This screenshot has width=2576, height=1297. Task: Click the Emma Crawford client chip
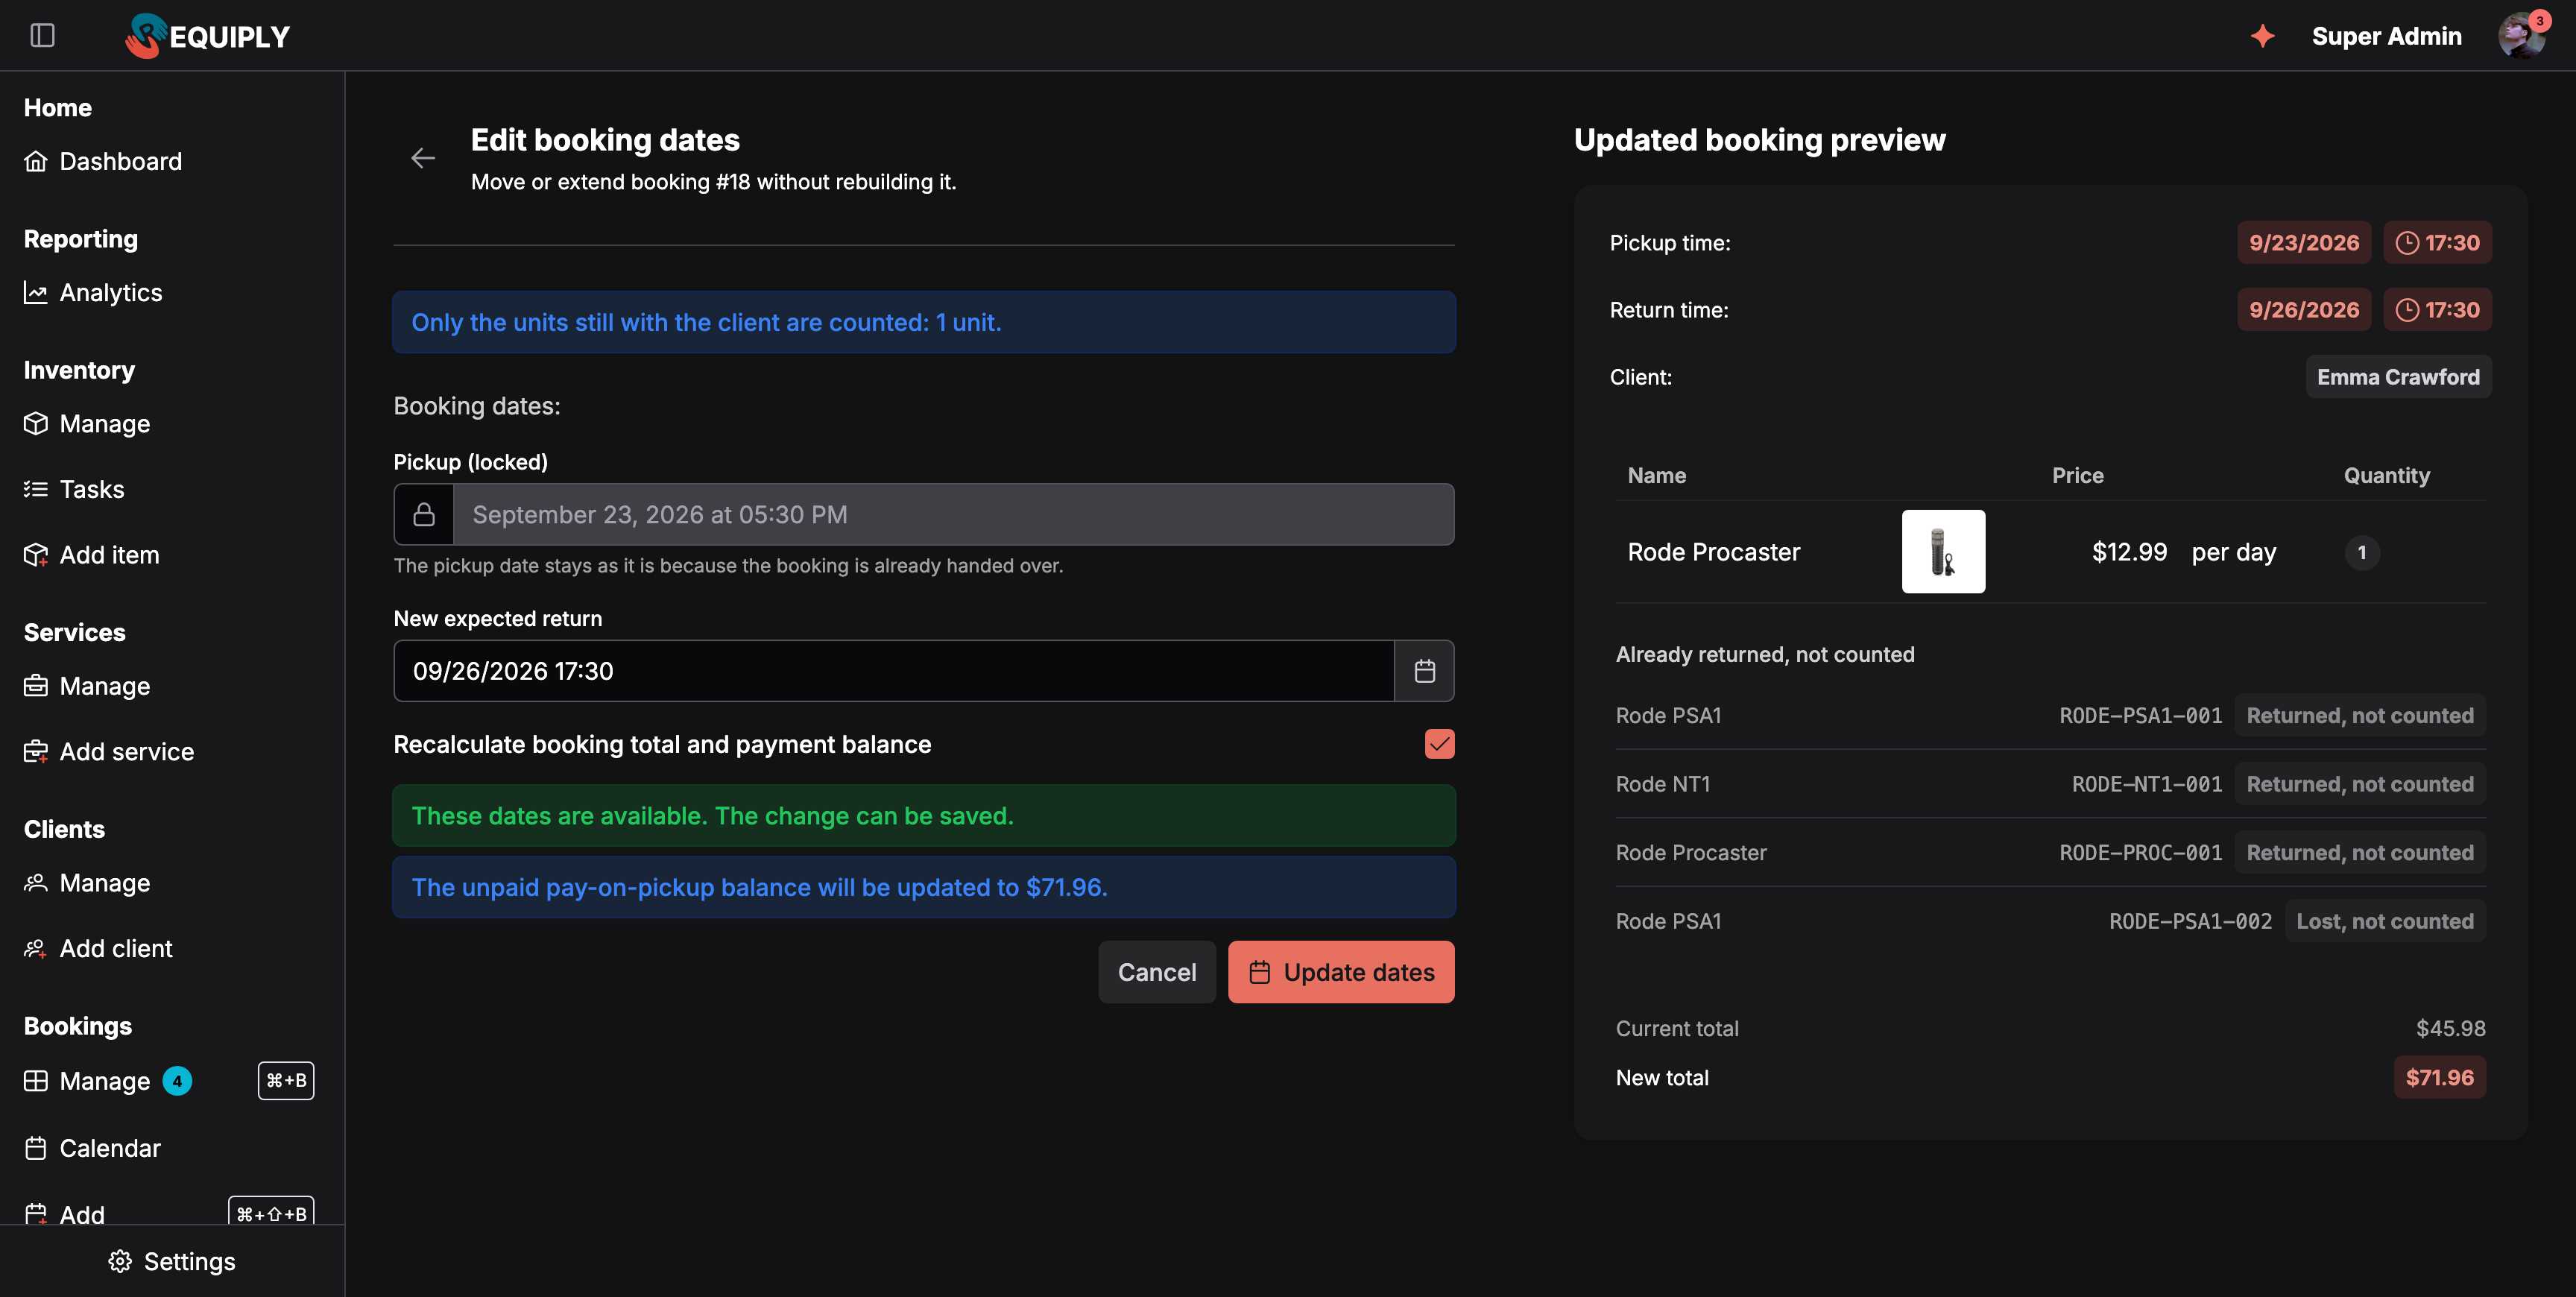click(x=2398, y=377)
